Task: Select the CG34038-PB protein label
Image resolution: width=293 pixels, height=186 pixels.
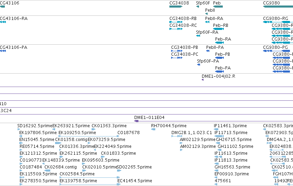Action: pos(185,47)
